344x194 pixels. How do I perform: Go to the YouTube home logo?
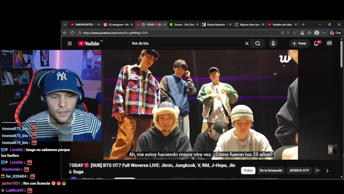pyautogui.click(x=89, y=43)
